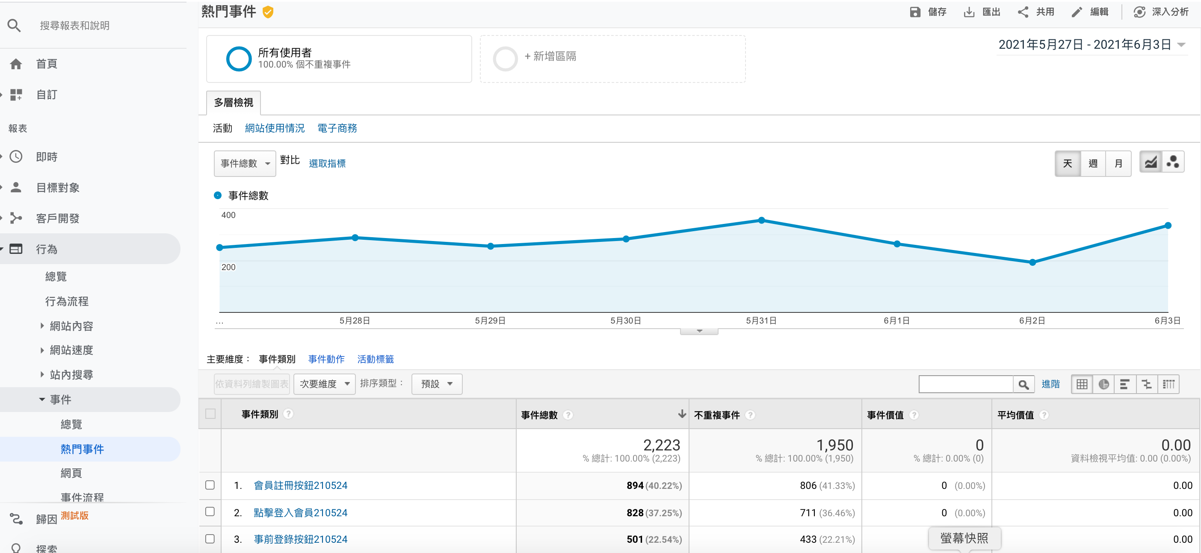Toggle checkbox next to 點擊登入會員210524
This screenshot has width=1201, height=553.
(x=211, y=512)
